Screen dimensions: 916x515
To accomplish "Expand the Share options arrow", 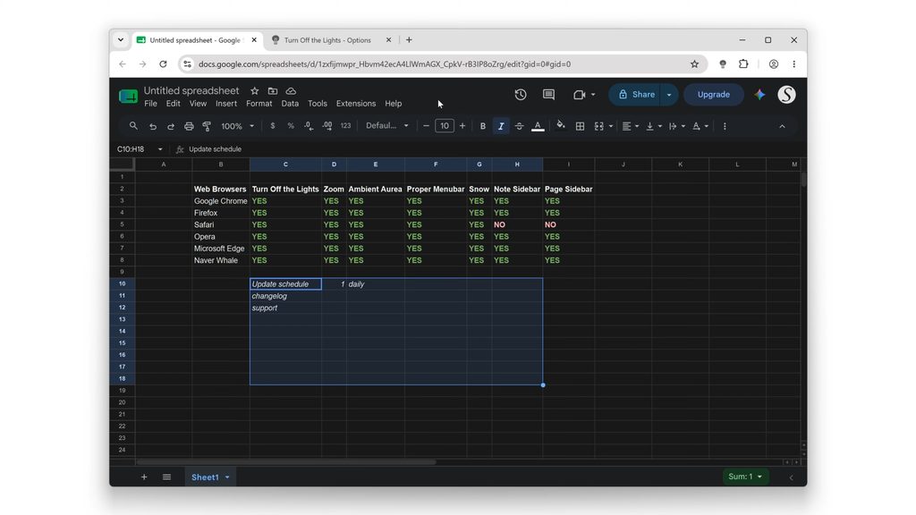I will (669, 95).
